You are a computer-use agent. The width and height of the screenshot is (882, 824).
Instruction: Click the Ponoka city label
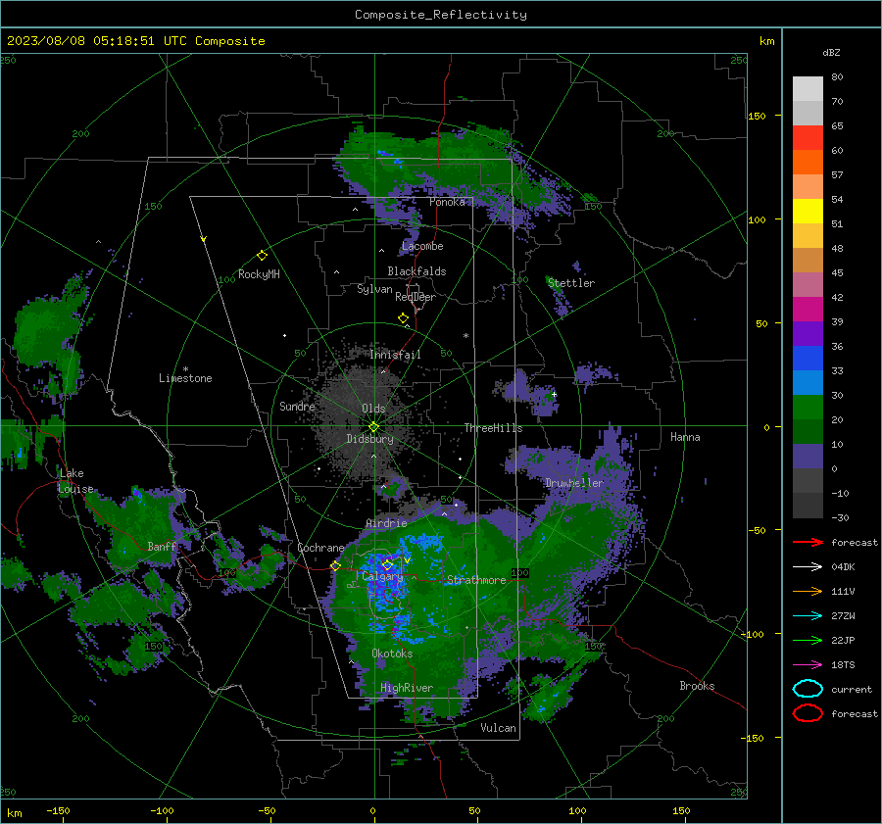click(x=447, y=202)
